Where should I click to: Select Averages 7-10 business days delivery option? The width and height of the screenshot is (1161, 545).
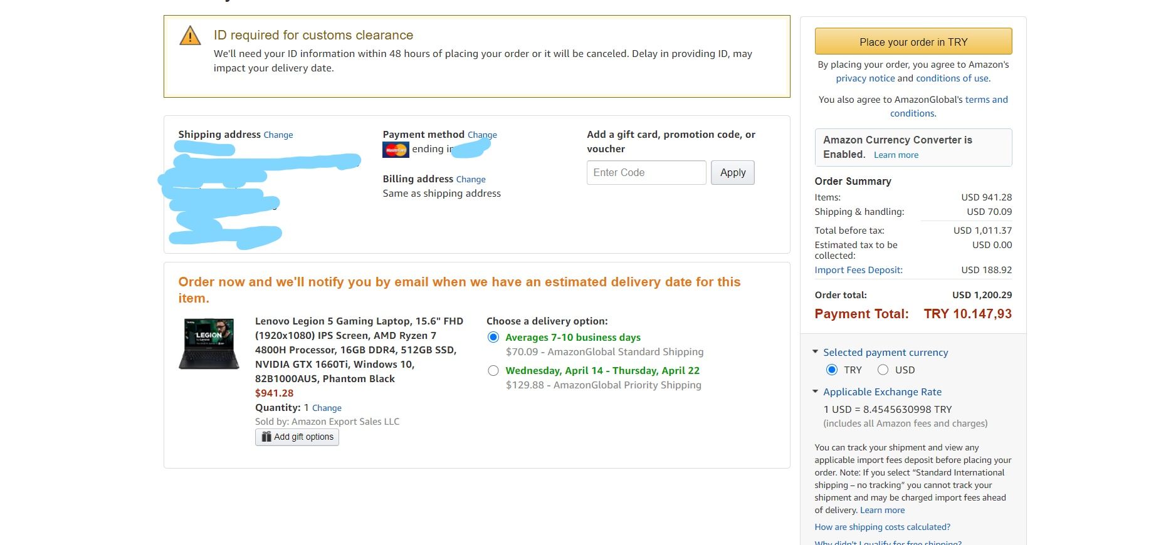[x=493, y=338]
